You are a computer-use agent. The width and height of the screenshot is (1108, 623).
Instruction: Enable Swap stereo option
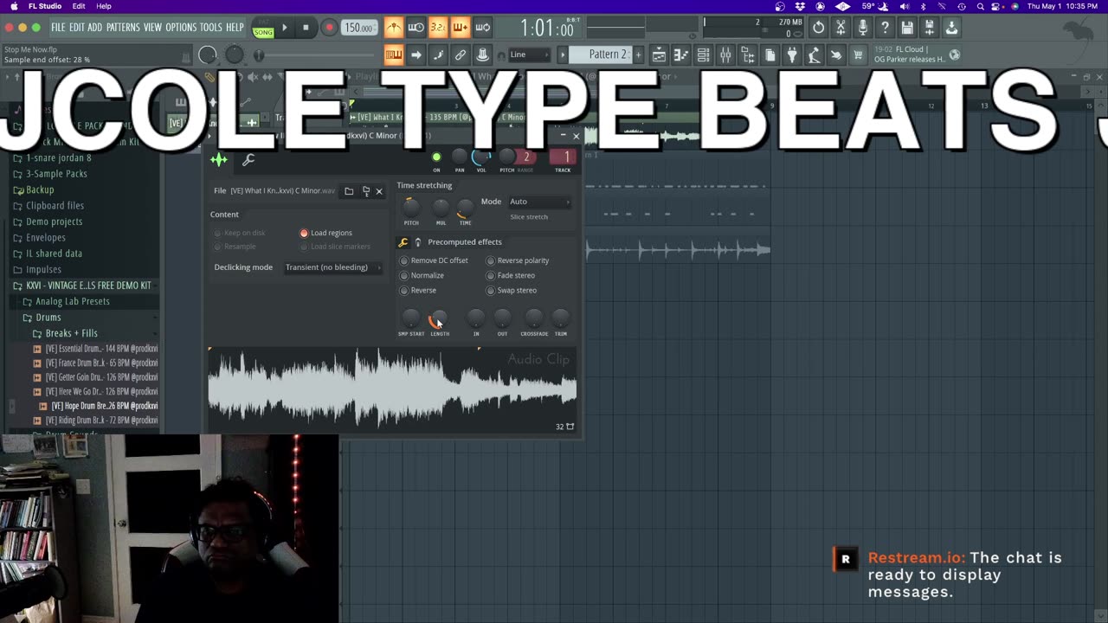(x=490, y=290)
